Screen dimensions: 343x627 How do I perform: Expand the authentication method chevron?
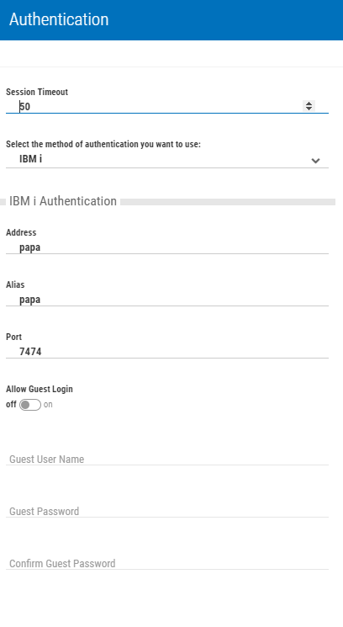coord(315,161)
